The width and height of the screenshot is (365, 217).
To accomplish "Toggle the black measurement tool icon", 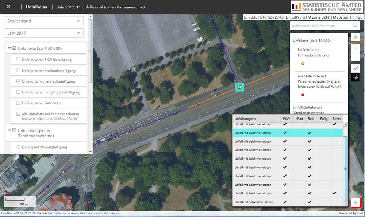I will (x=355, y=77).
